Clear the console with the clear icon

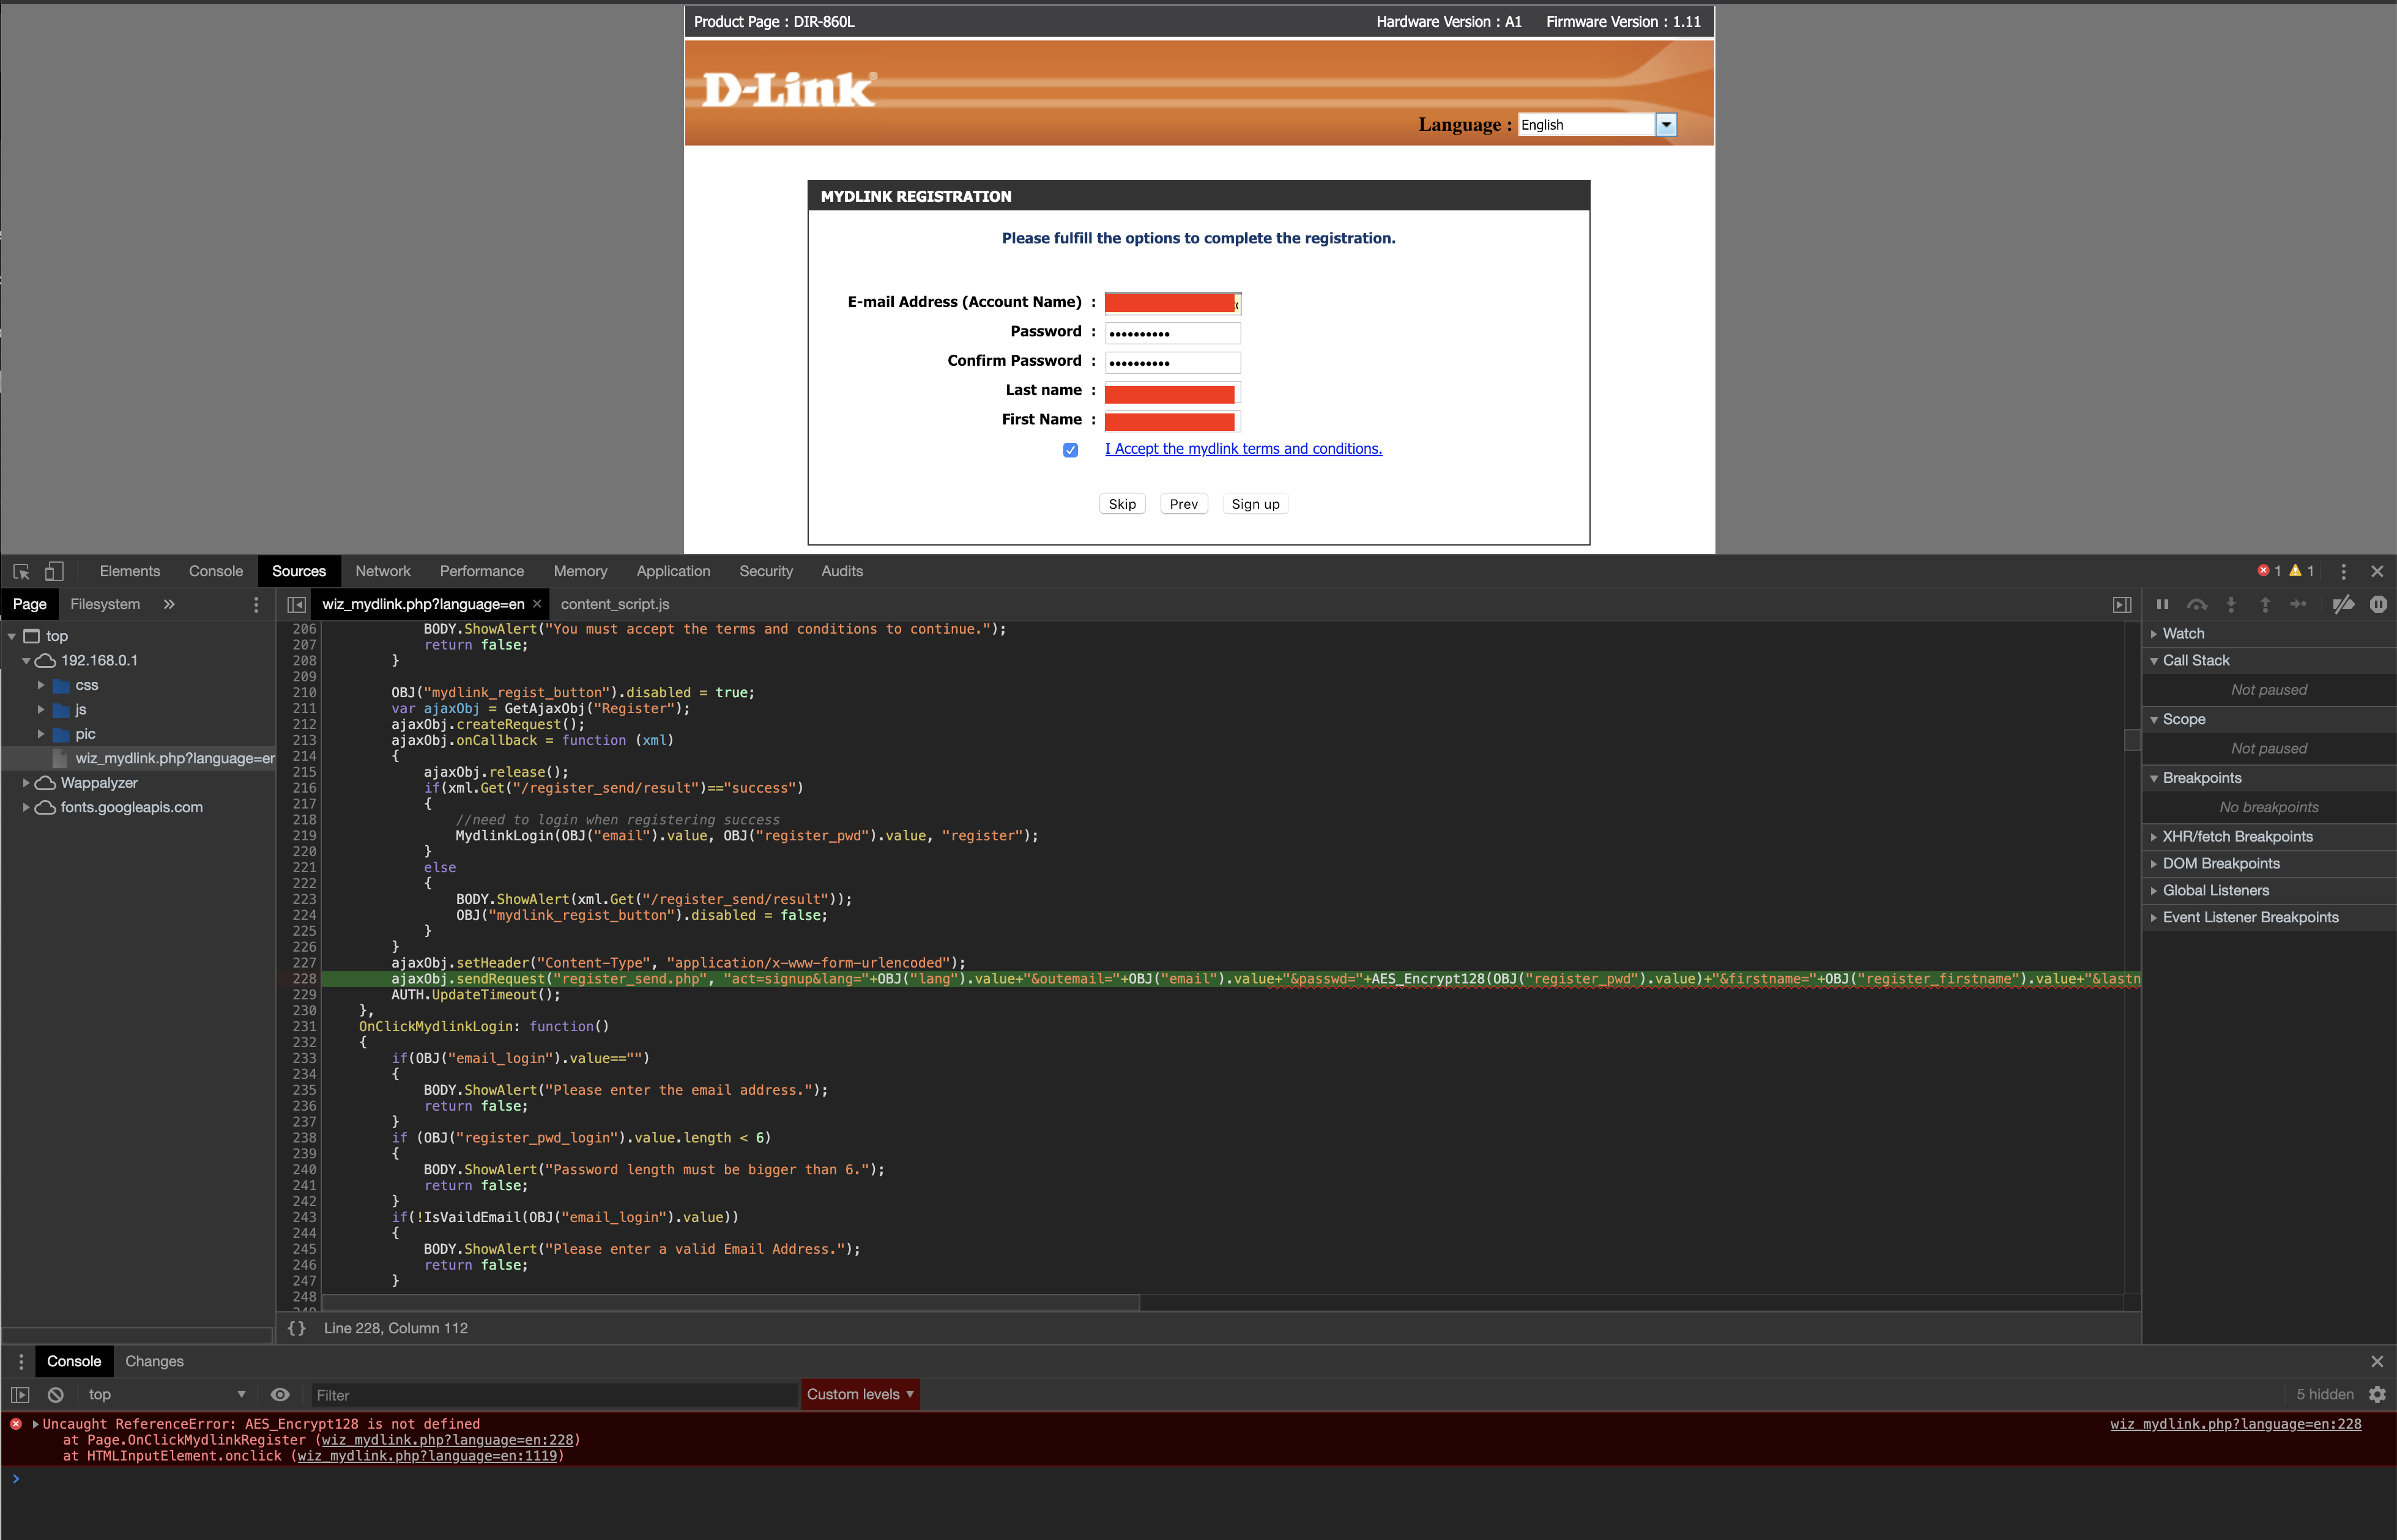[x=56, y=1394]
